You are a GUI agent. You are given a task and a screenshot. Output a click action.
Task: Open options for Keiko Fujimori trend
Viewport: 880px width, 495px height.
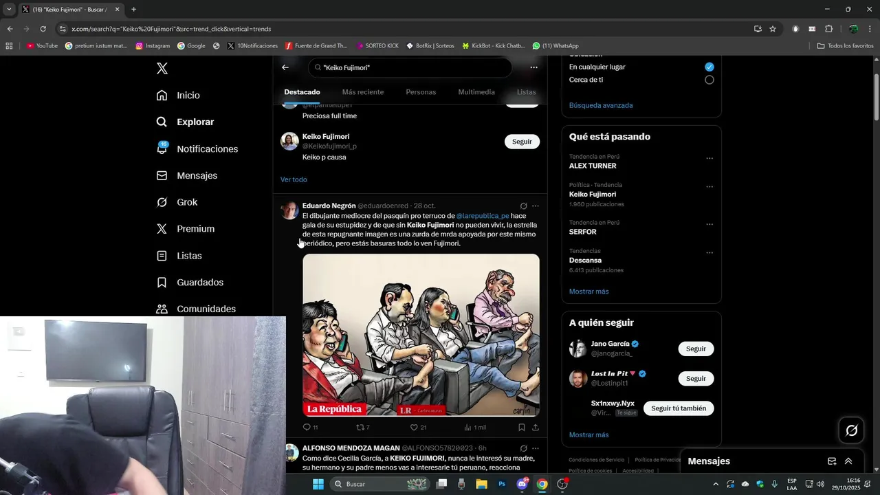(709, 187)
